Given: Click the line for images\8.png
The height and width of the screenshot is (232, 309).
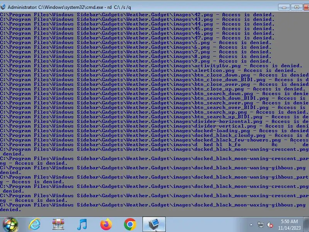Looking at the screenshot, I should pos(136,56).
